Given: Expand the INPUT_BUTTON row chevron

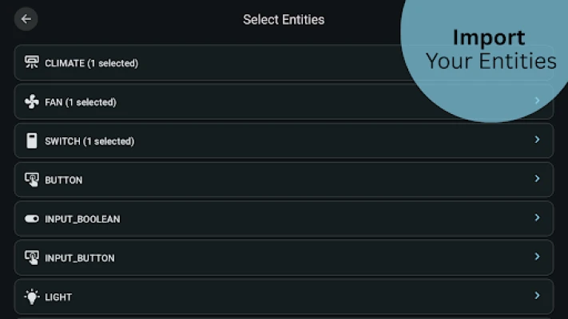Looking at the screenshot, I should pos(537,257).
